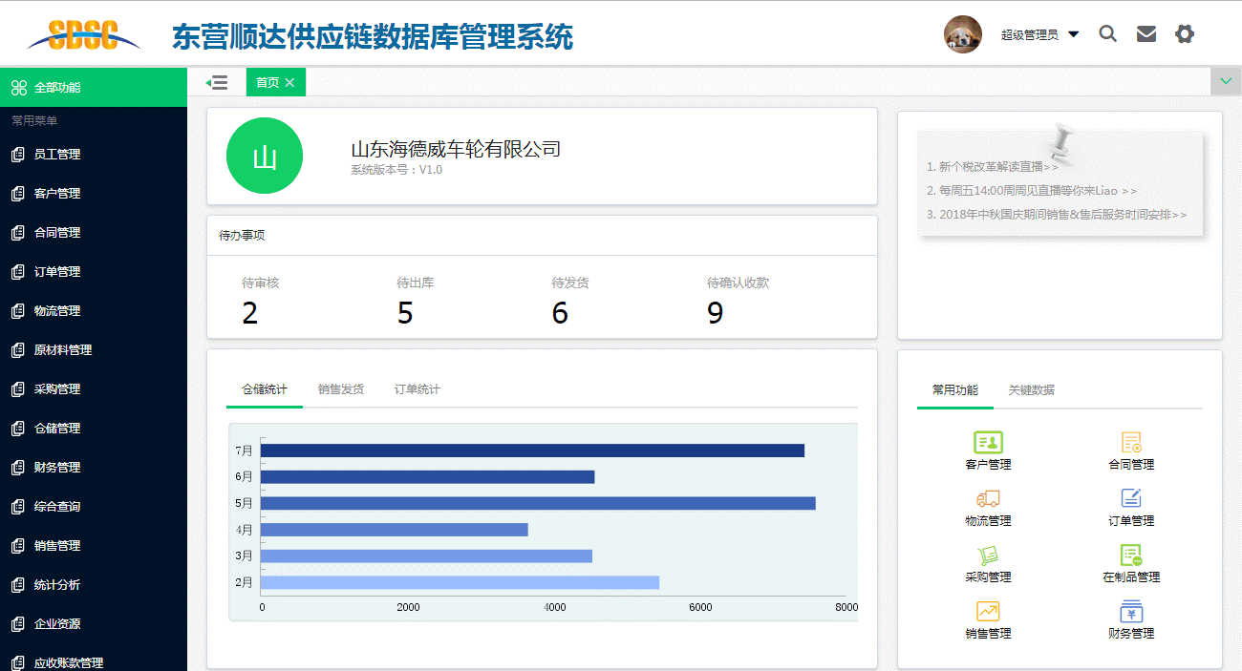
Task: Expand the chevron at far right of tab bar
Action: tap(1225, 81)
